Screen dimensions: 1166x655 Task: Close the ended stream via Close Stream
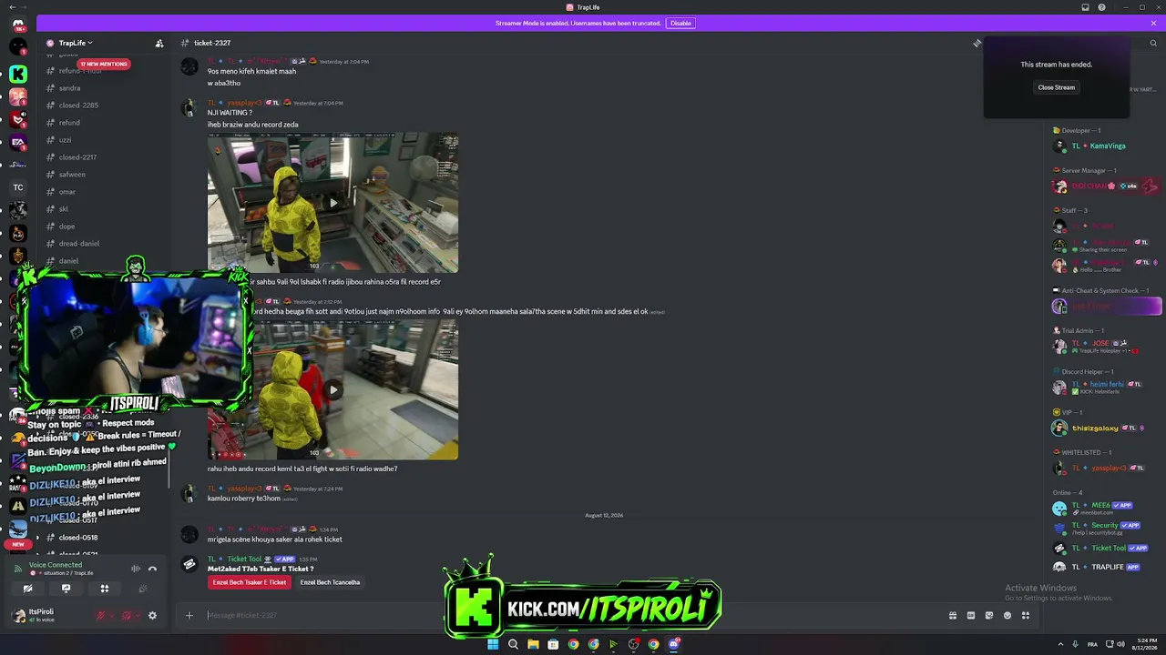tap(1057, 87)
